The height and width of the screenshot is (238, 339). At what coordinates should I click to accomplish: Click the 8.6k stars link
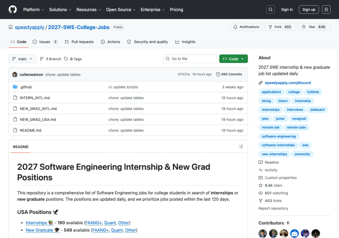270,185
